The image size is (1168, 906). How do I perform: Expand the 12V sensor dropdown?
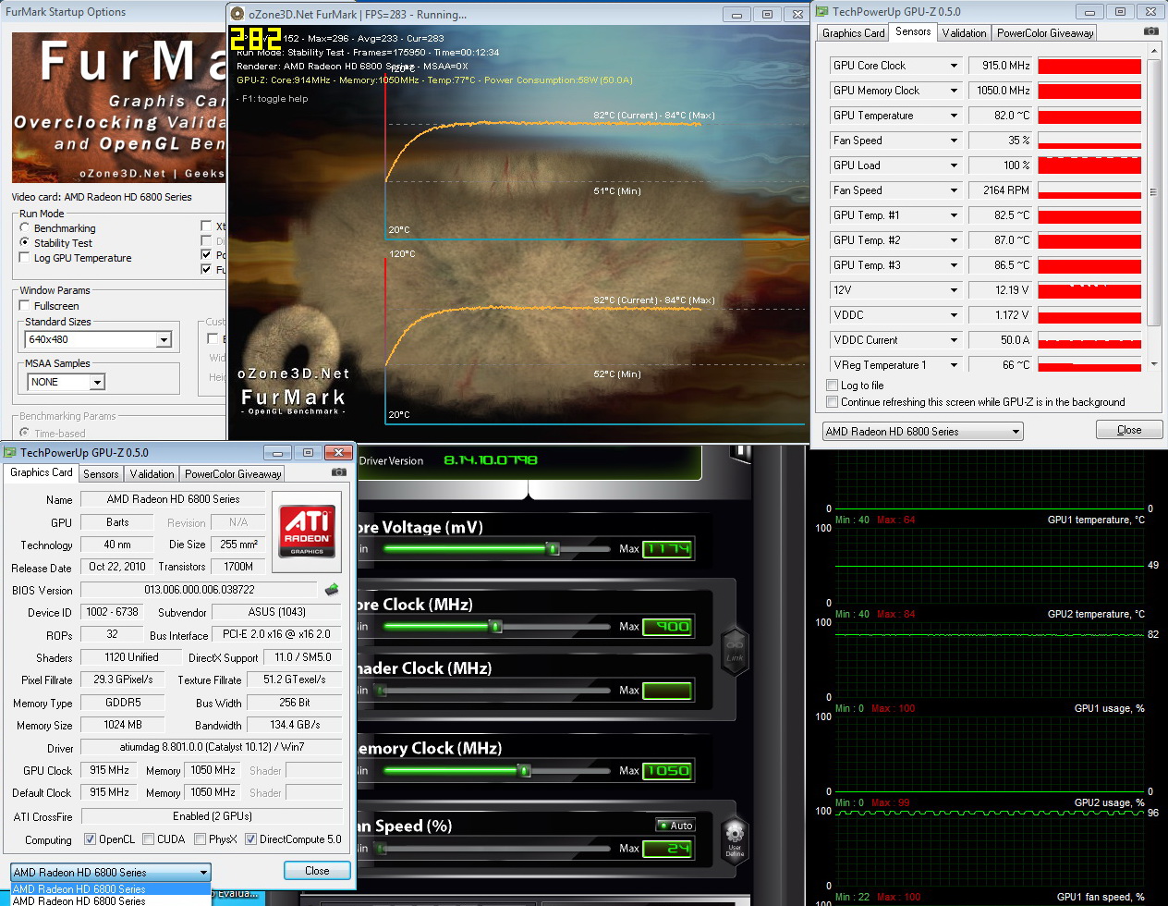tap(954, 290)
